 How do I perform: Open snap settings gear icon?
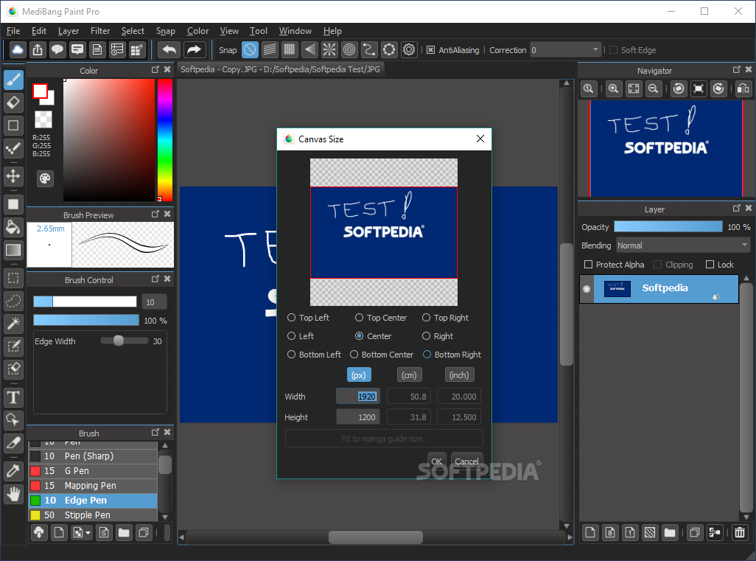tap(409, 49)
